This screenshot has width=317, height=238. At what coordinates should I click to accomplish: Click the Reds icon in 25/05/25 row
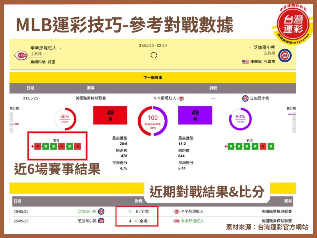click(x=176, y=221)
